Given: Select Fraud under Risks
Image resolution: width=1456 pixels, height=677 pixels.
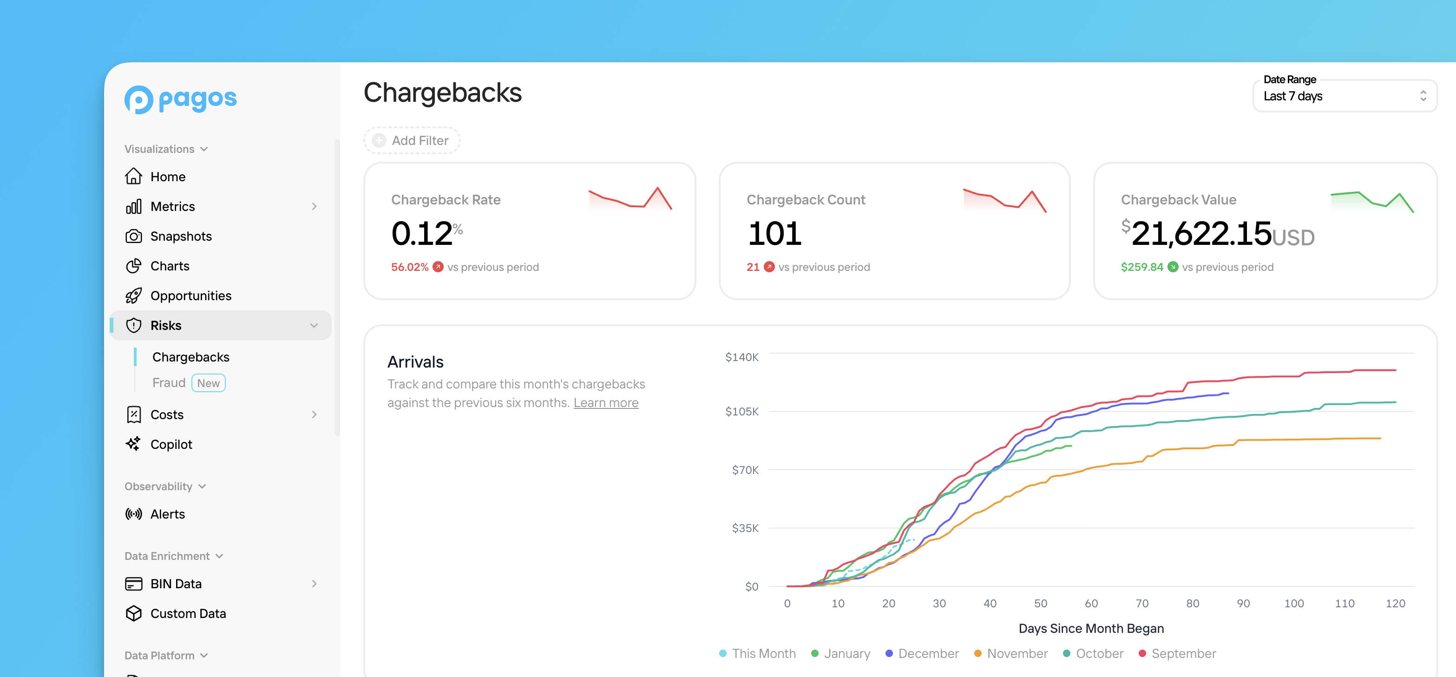Looking at the screenshot, I should [x=169, y=382].
